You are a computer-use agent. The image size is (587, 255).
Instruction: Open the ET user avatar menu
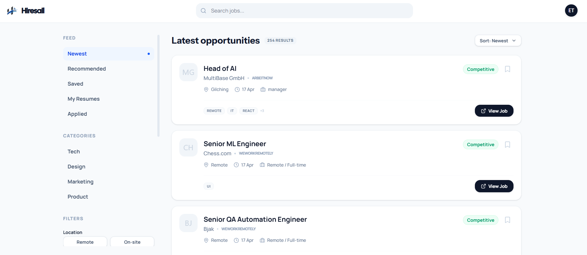click(571, 11)
